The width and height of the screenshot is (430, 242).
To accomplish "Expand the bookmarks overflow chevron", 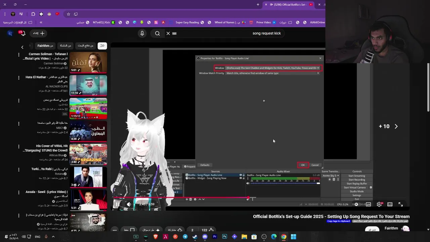I will (x=41, y=23).
